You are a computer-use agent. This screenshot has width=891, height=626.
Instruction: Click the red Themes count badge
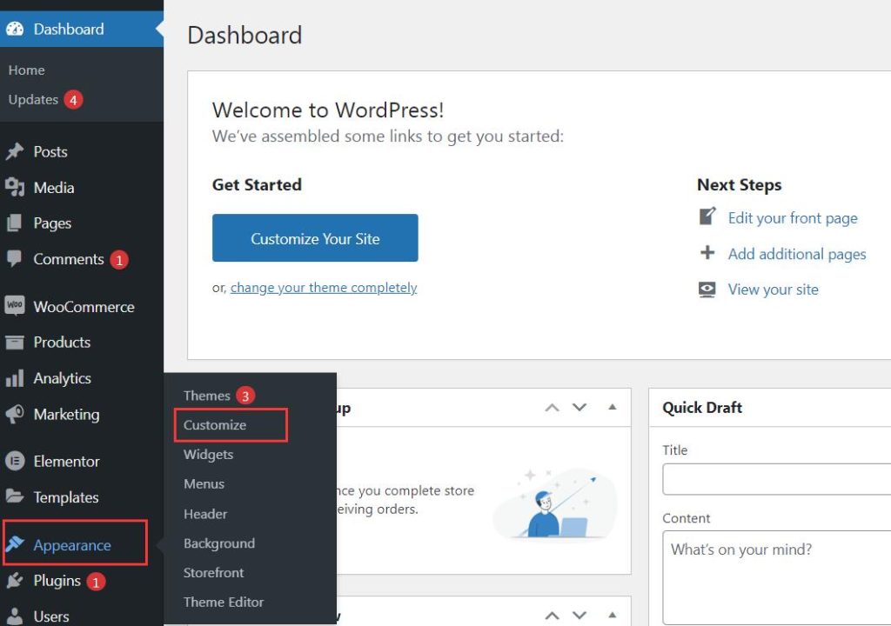[245, 396]
